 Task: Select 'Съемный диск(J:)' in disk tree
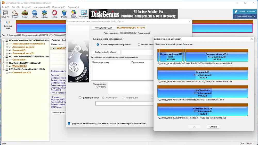pyautogui.click(x=22, y=72)
